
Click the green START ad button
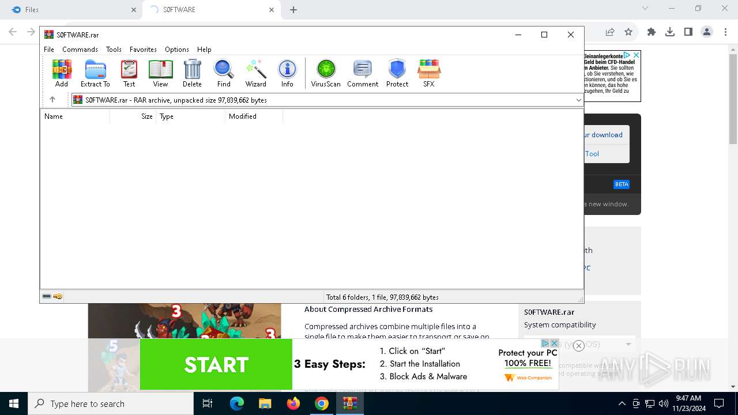(216, 364)
